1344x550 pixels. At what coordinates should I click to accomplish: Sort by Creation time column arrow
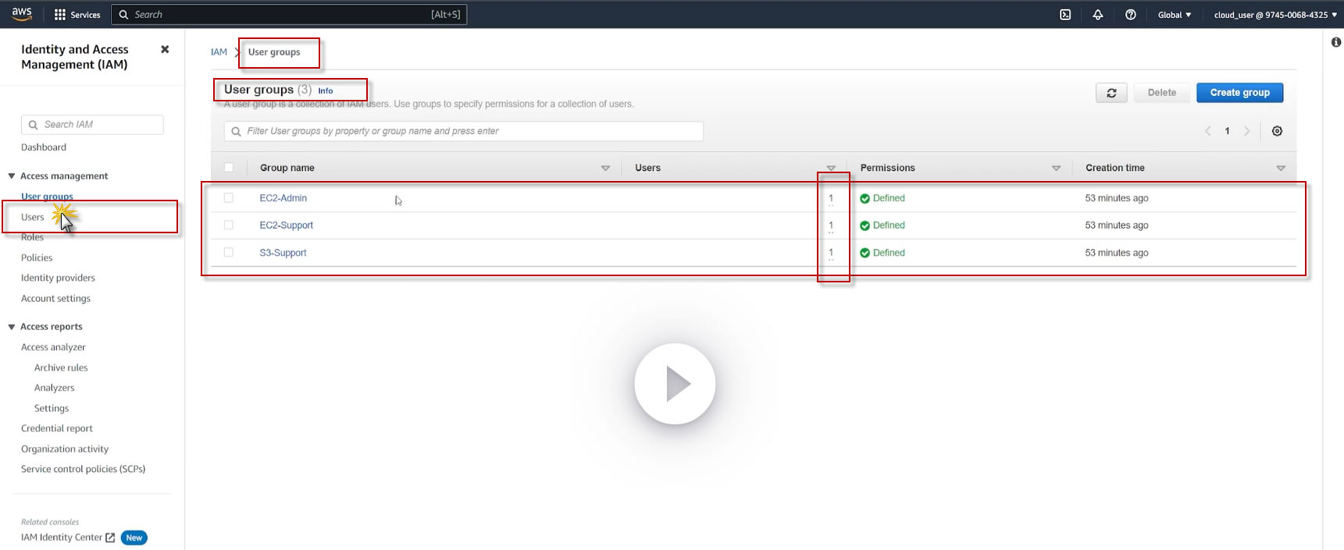point(1281,168)
